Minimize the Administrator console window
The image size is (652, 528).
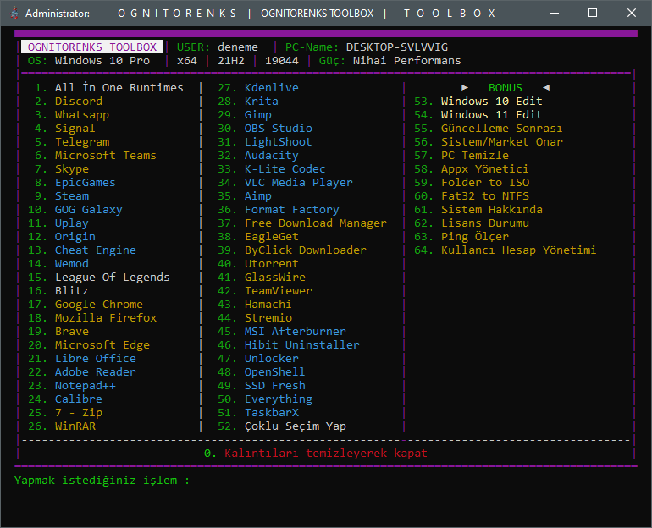(555, 13)
